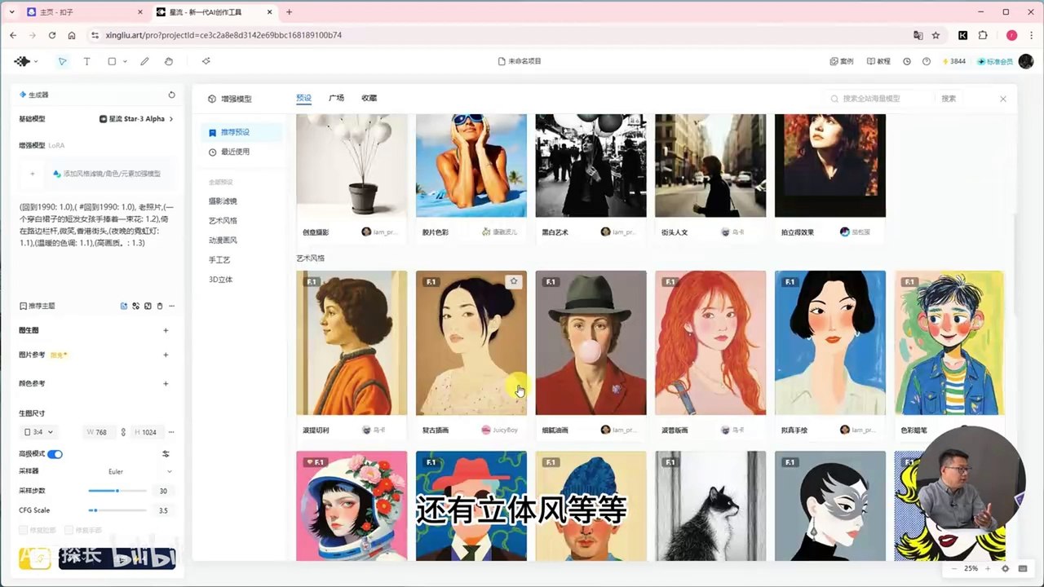Add color reference with plus
The height and width of the screenshot is (587, 1044).
click(x=166, y=383)
